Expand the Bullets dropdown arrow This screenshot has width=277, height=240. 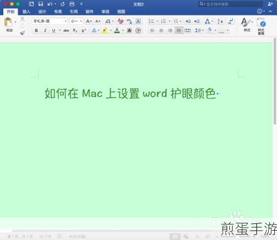point(157,21)
